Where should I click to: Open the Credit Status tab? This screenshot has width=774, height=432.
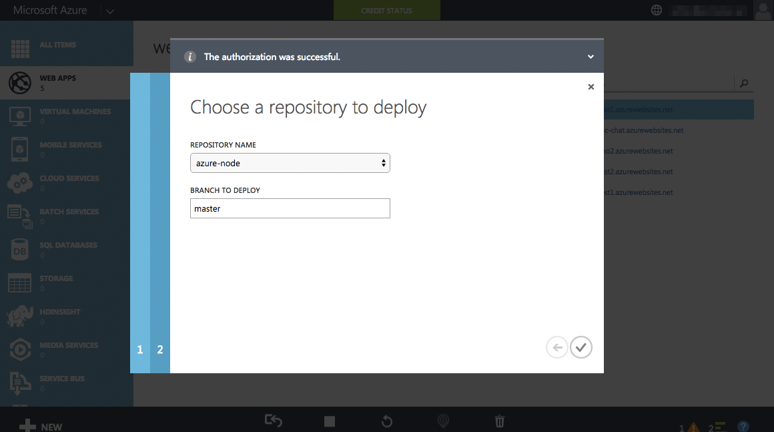(x=386, y=11)
